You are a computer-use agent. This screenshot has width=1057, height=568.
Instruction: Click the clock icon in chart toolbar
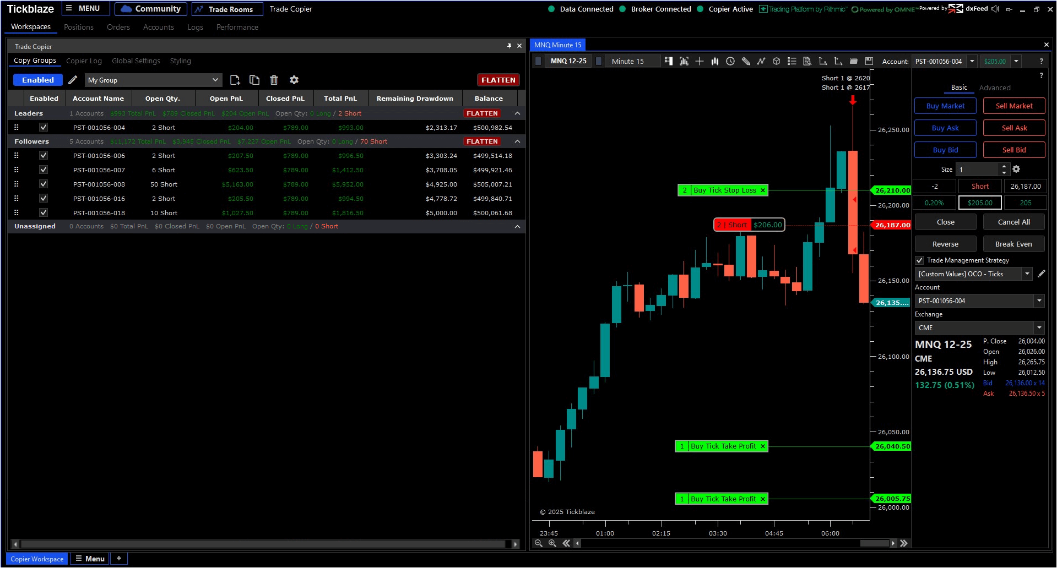730,61
